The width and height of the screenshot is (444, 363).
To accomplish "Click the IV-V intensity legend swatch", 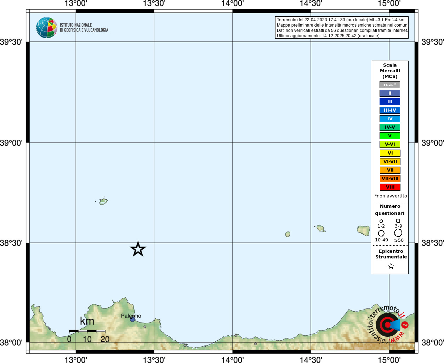I will 390,127.
